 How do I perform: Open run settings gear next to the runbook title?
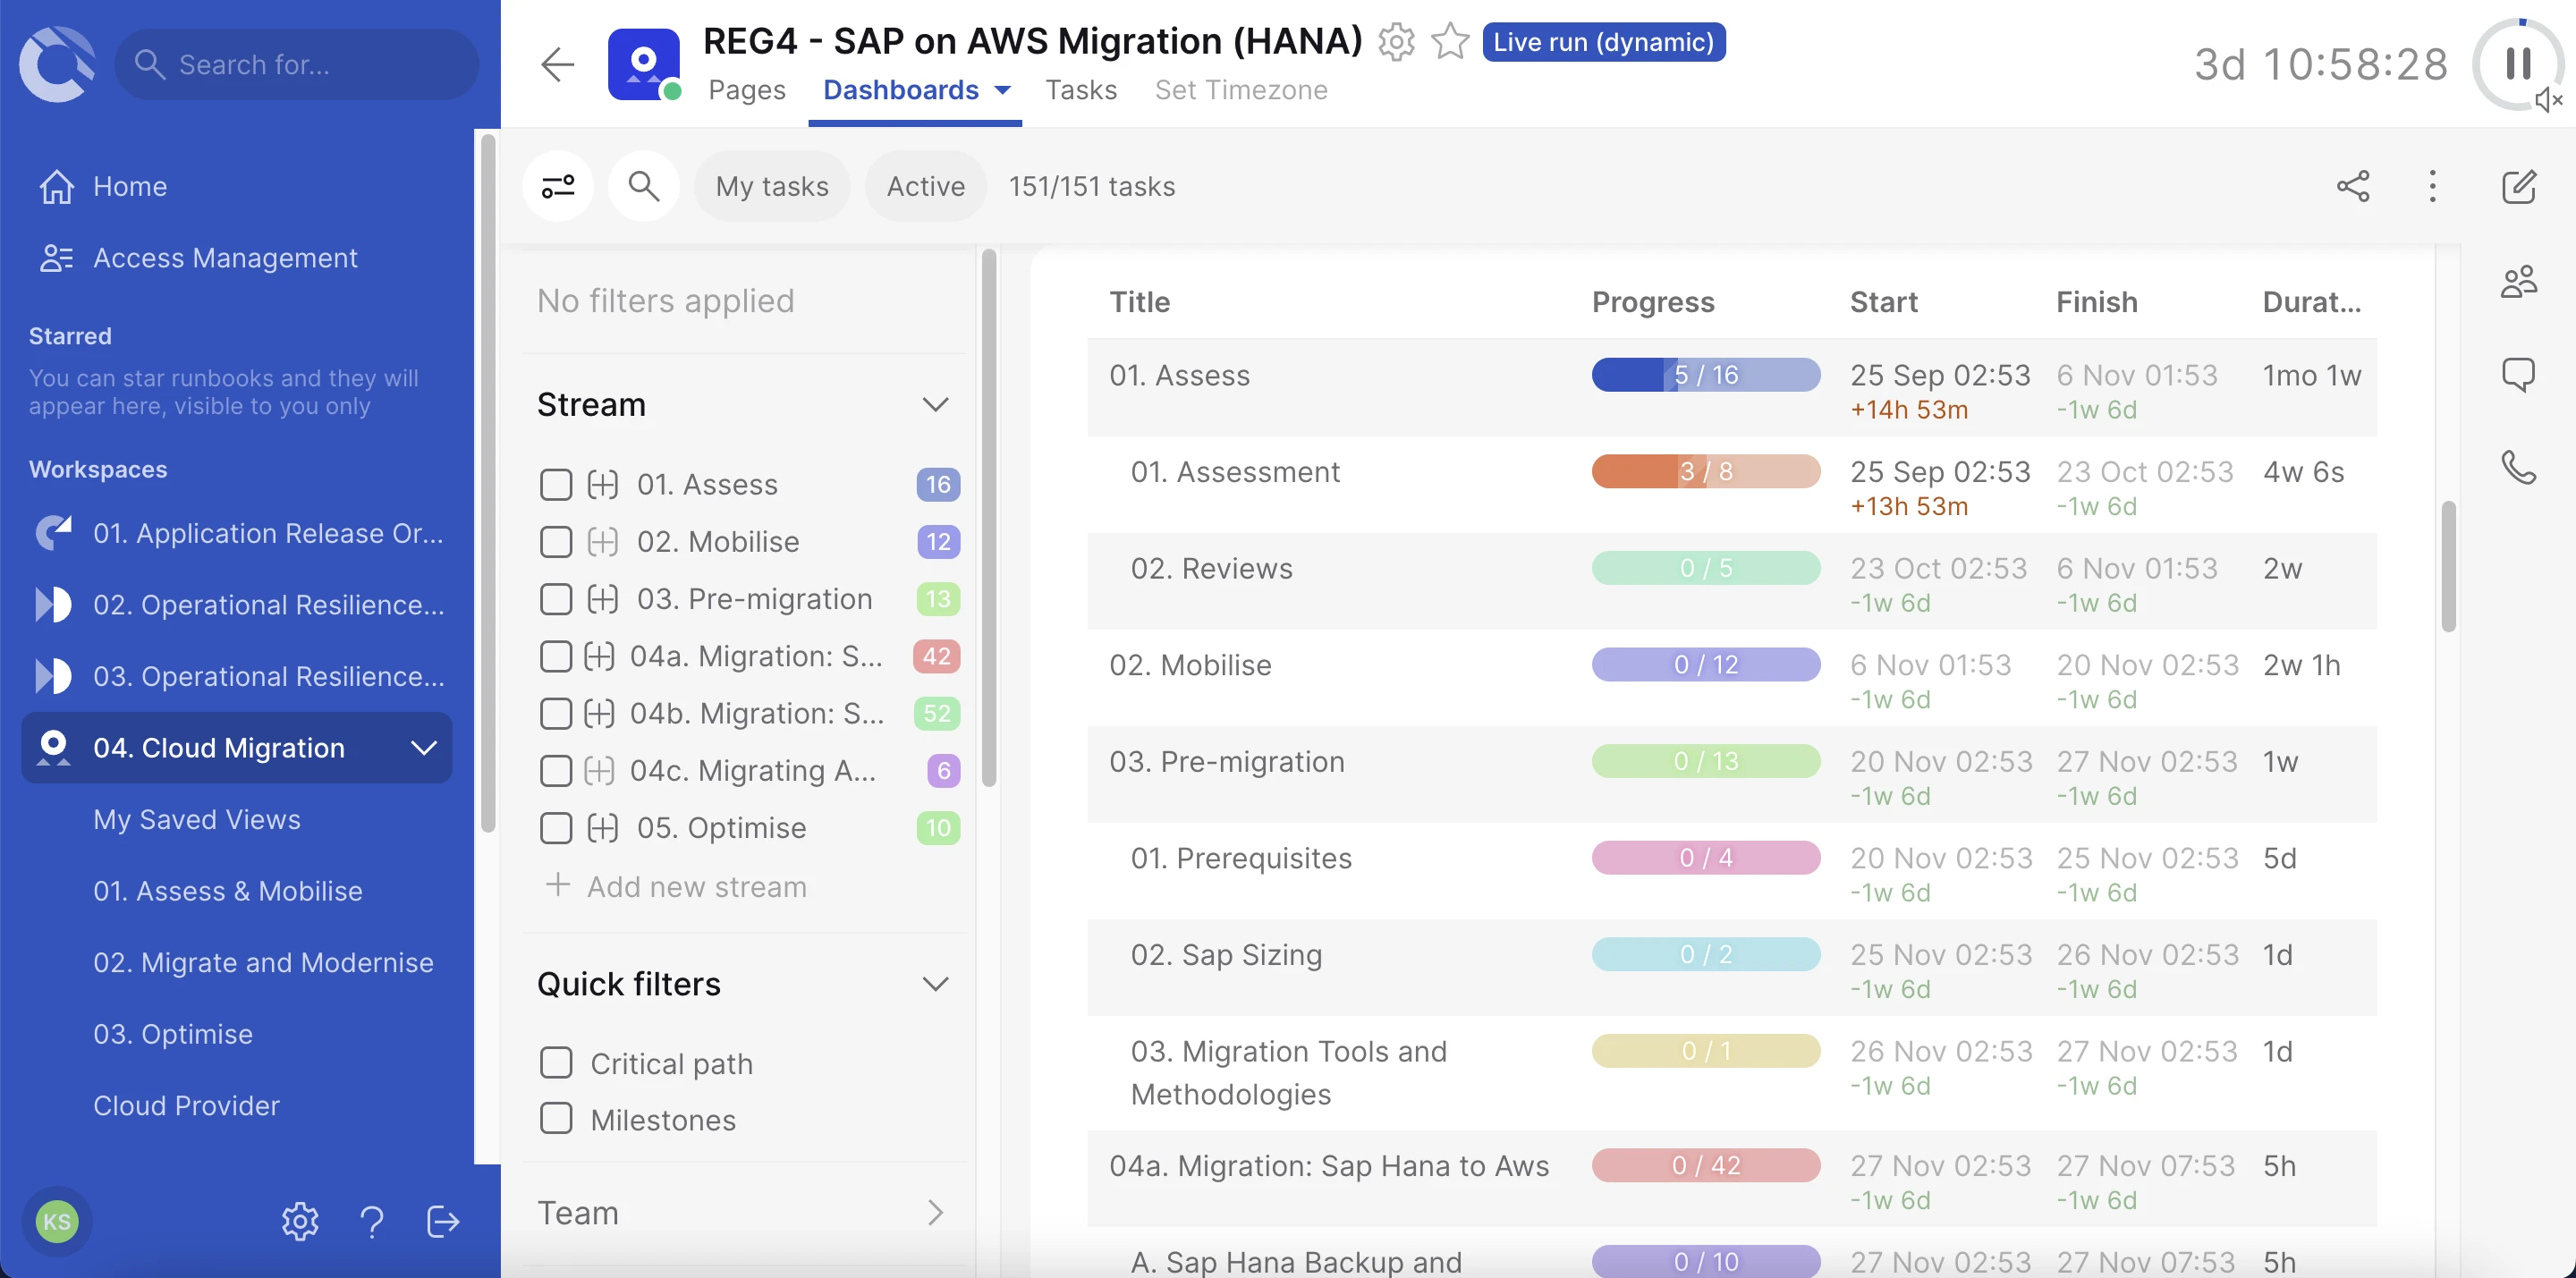[1396, 42]
